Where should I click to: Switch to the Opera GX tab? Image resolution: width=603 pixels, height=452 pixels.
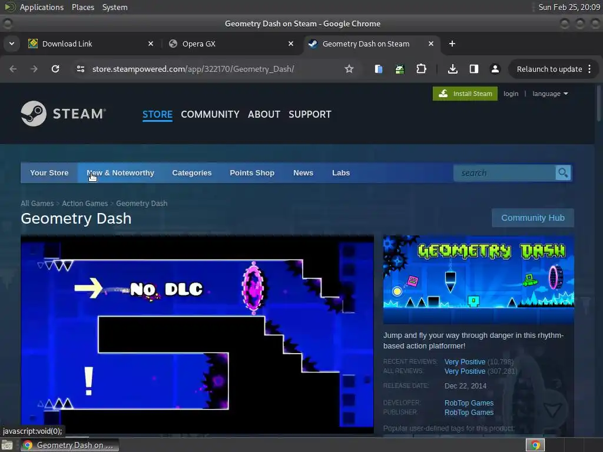(x=231, y=44)
